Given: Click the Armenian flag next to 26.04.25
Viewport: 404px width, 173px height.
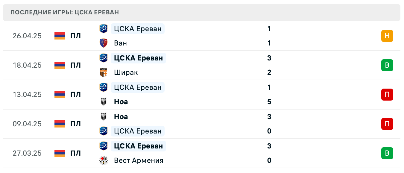Looking at the screenshot, I should point(59,36).
